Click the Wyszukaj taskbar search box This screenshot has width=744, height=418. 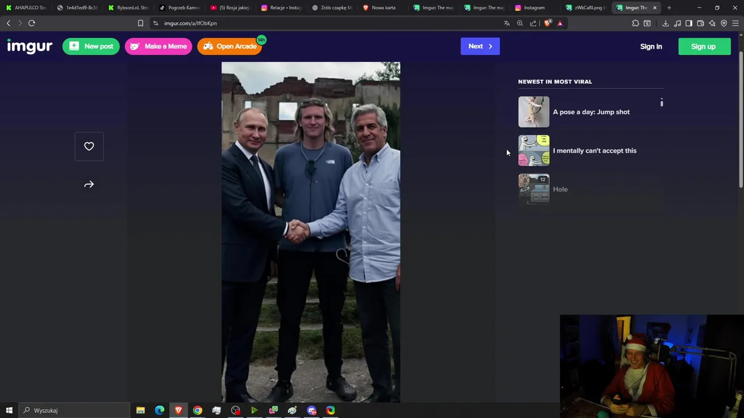tap(74, 410)
